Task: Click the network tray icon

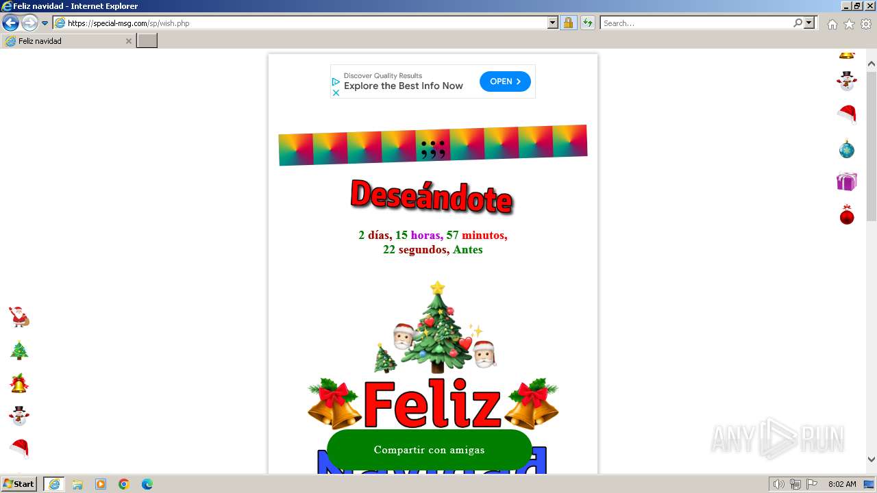Action: pos(795,484)
